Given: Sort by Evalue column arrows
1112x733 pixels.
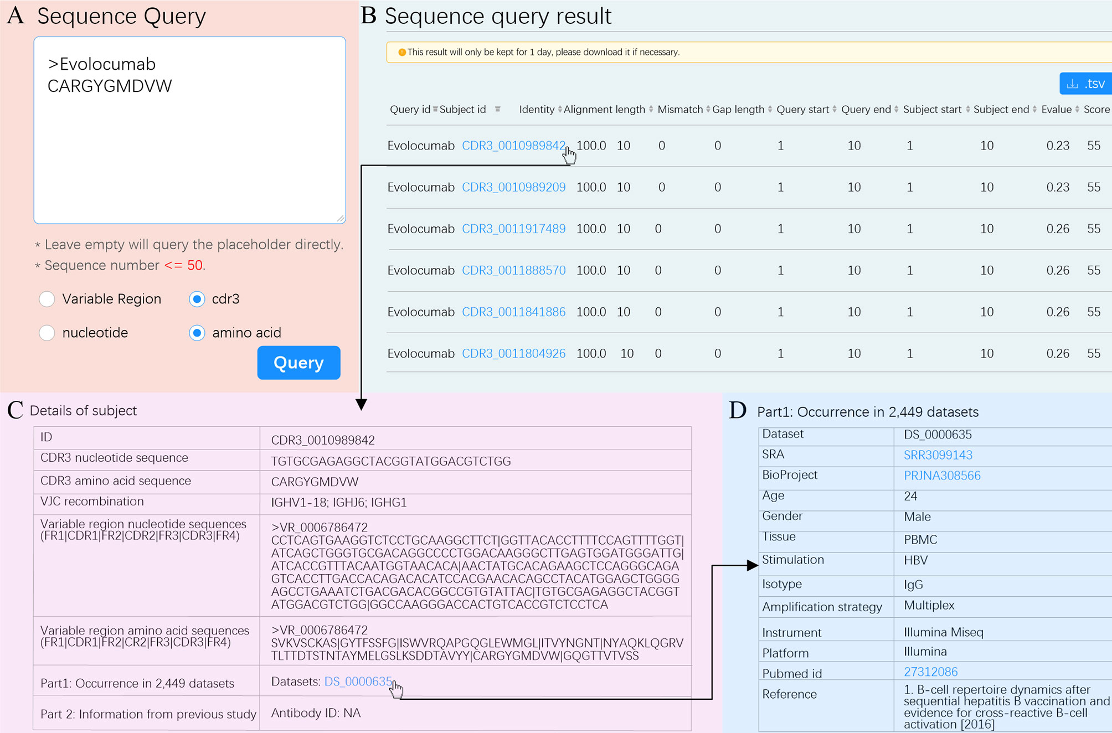Looking at the screenshot, I should tap(1077, 109).
